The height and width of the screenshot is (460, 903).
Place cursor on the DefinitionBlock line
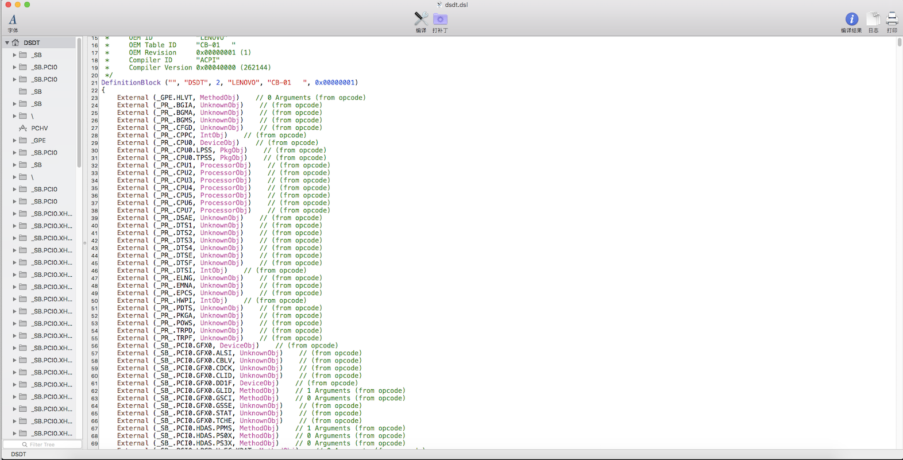(x=230, y=83)
